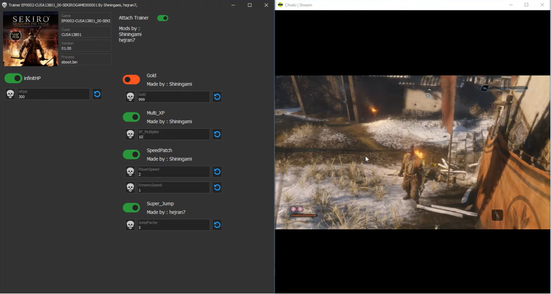Click the JumpFactor refresh icon

217,225
